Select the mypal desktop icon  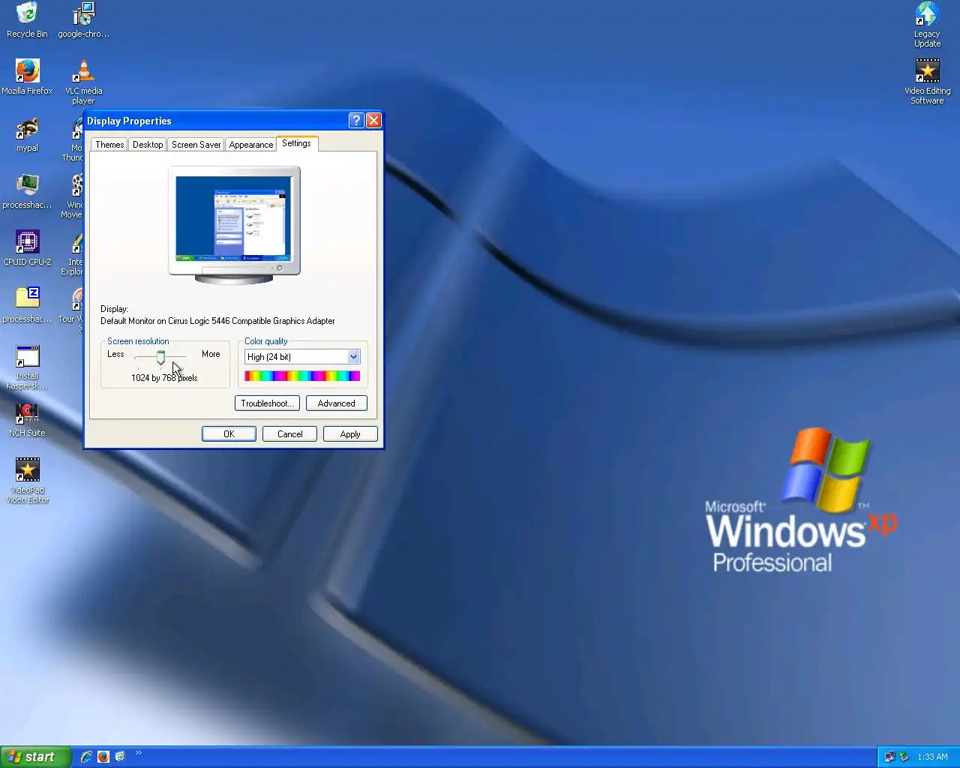click(x=27, y=134)
